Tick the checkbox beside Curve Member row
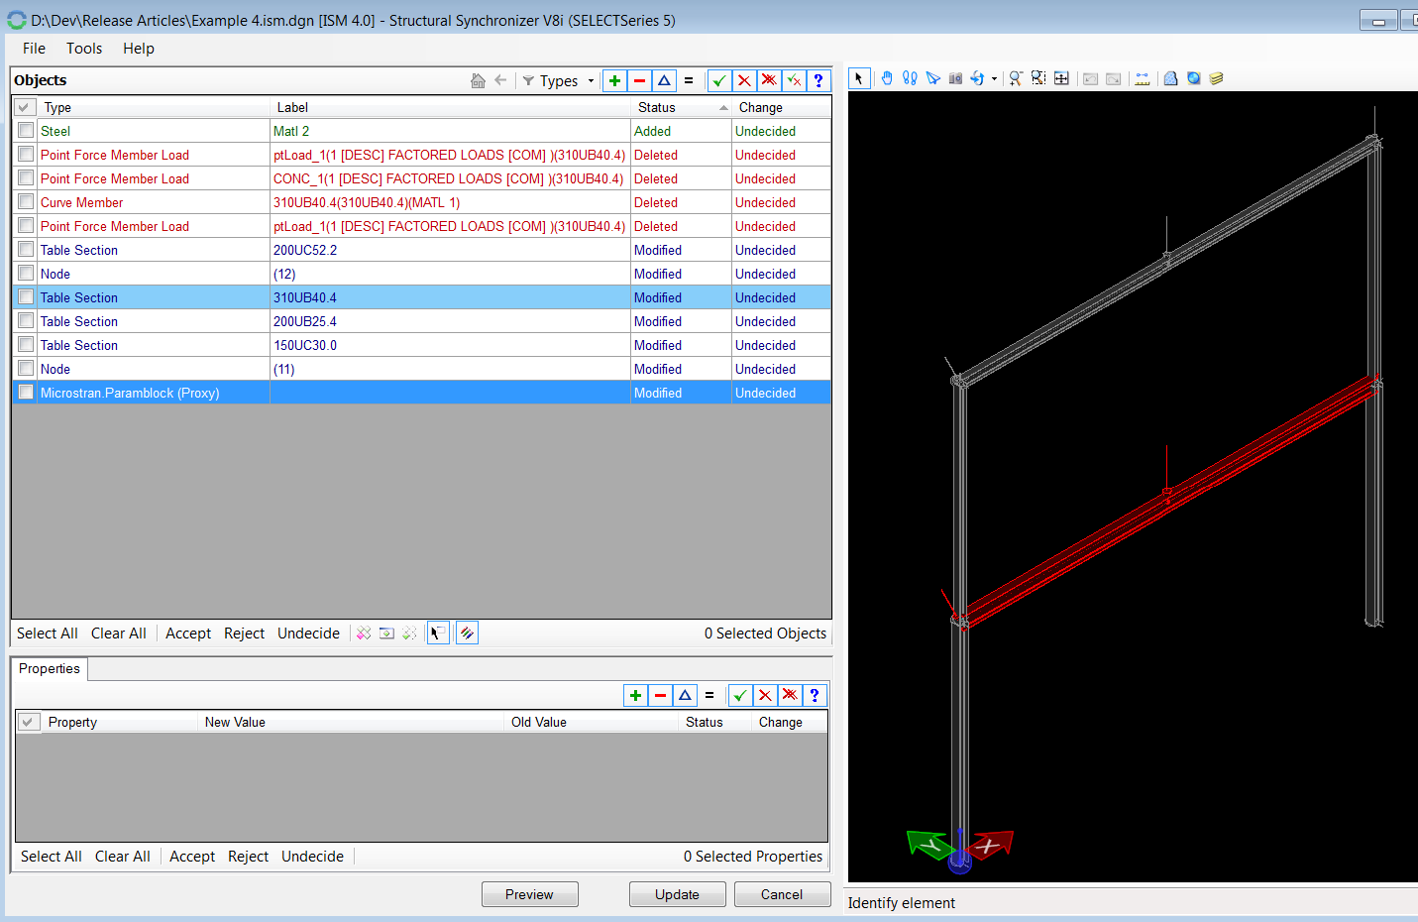Image resolution: width=1418 pixels, height=922 pixels. pos(26,202)
